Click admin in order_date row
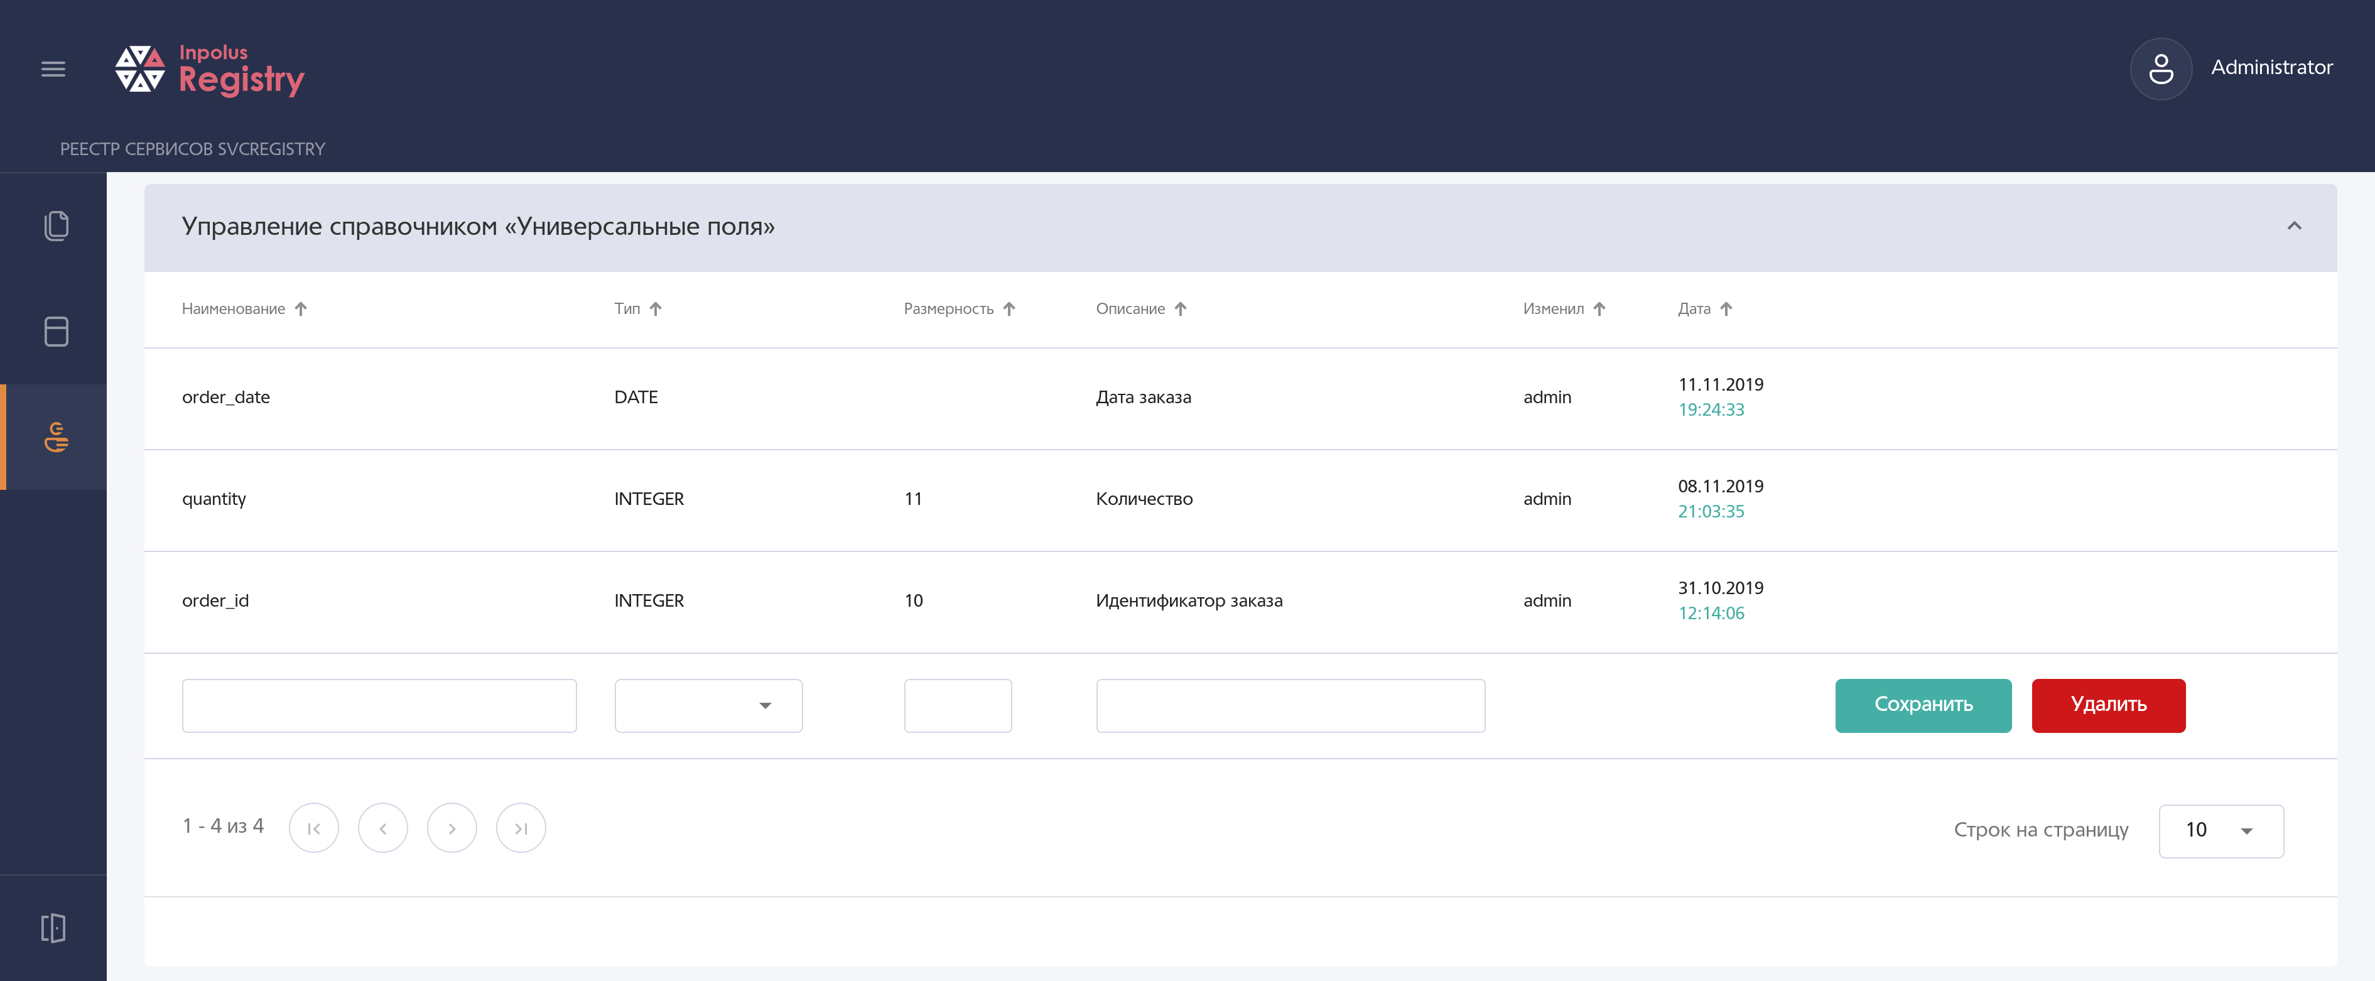Image resolution: width=2375 pixels, height=981 pixels. (1547, 398)
